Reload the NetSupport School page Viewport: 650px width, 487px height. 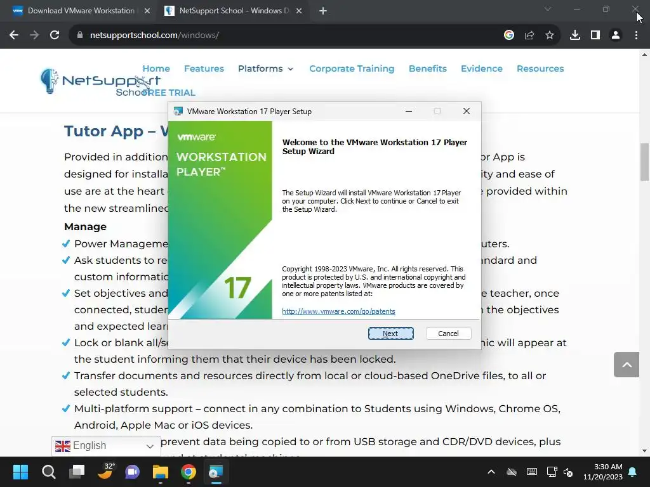(x=55, y=36)
